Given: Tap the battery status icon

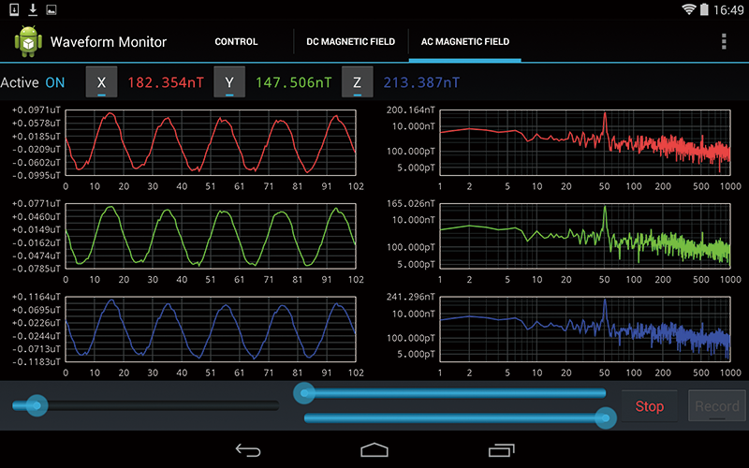Looking at the screenshot, I should coord(704,9).
